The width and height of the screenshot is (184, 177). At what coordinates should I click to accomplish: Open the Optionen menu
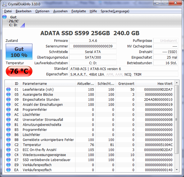coord(42,11)
